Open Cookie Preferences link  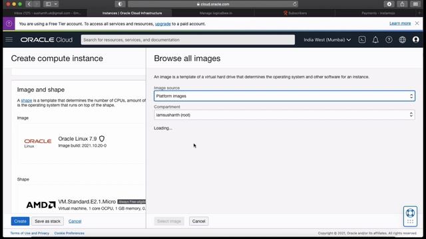tap(69, 233)
